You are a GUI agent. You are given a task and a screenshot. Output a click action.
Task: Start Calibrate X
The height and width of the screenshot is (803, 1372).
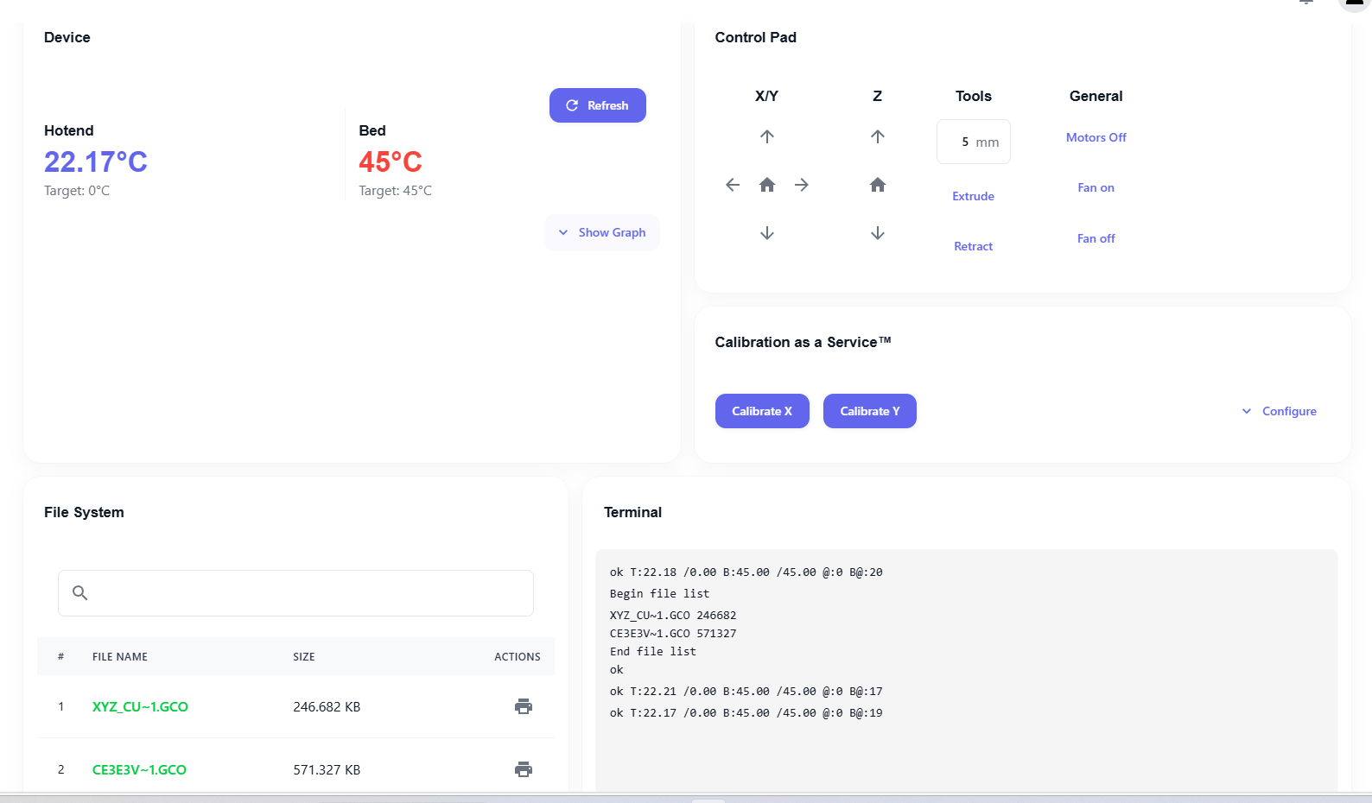(x=762, y=411)
